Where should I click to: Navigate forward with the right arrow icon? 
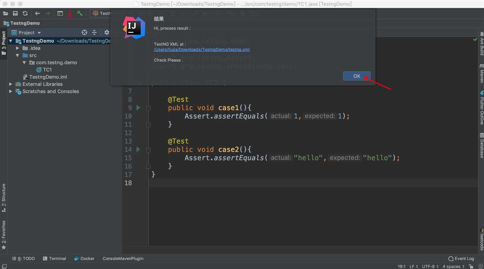pyautogui.click(x=47, y=13)
